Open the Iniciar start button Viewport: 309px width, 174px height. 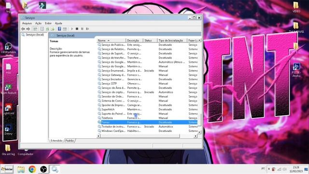(x=7, y=169)
